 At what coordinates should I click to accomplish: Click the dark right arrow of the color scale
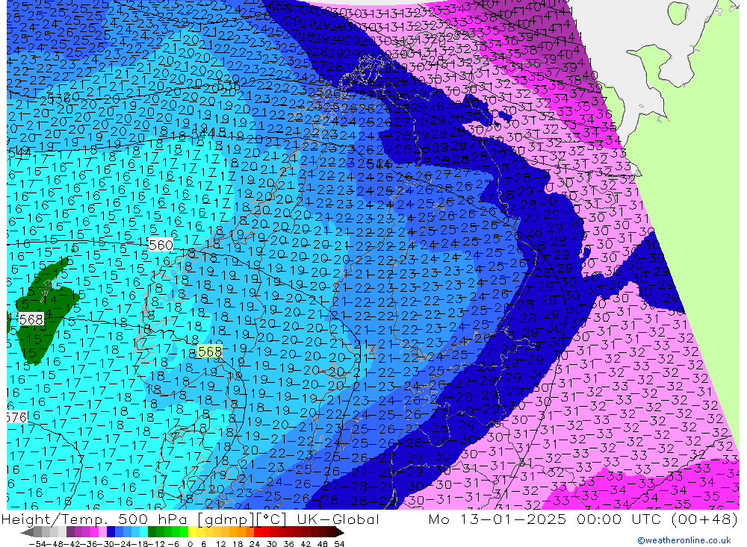tap(338, 532)
